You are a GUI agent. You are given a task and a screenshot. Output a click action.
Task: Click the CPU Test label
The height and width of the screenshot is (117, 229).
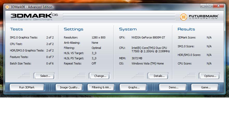click(16, 44)
